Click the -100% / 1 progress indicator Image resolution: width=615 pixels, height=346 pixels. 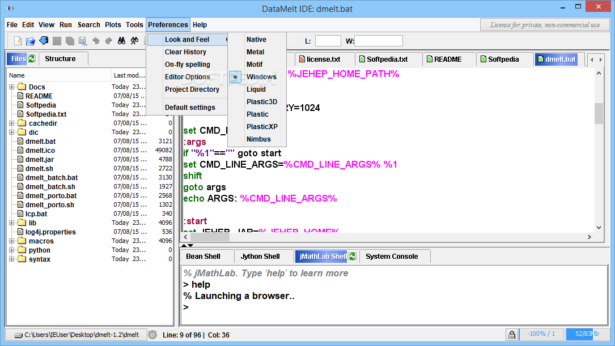(x=541, y=334)
